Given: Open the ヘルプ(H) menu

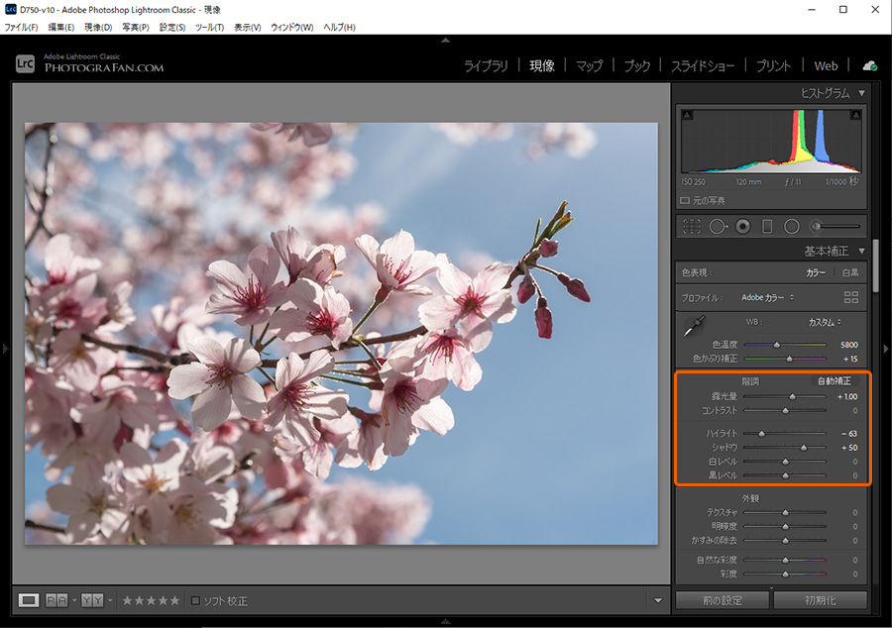Looking at the screenshot, I should point(339,27).
